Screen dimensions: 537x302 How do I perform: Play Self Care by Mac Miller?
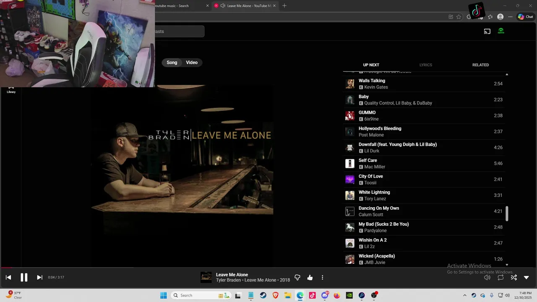click(425, 164)
